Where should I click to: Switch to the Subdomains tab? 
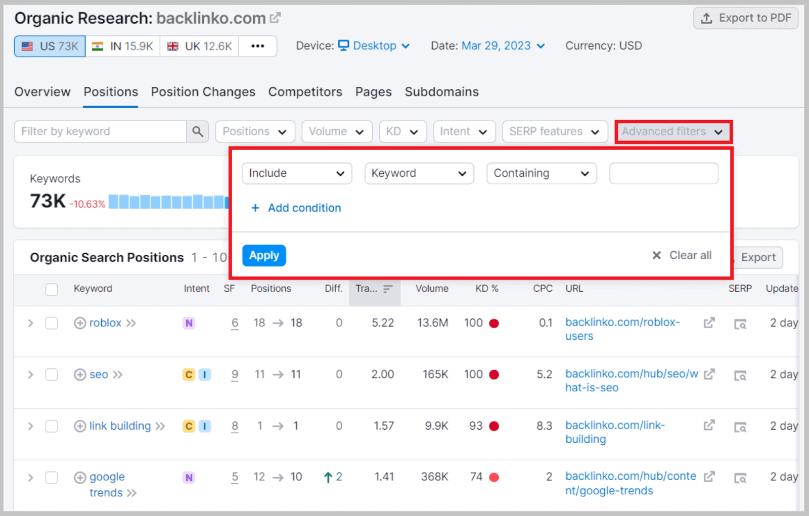[x=442, y=92]
